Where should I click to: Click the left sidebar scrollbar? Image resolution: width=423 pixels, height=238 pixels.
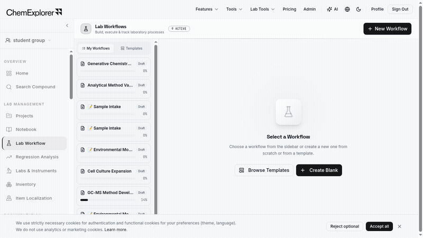click(x=71, y=77)
